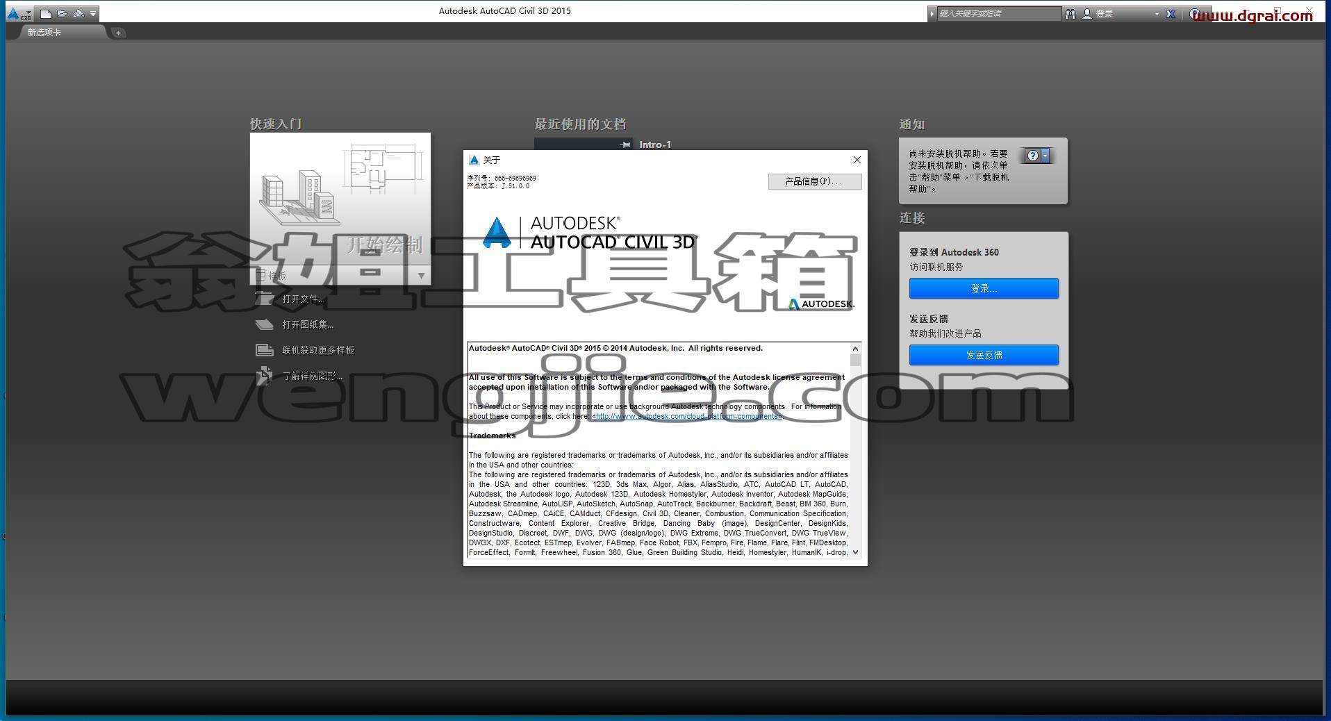Click AutoCAD icon in 关于 dialog title

coord(474,160)
